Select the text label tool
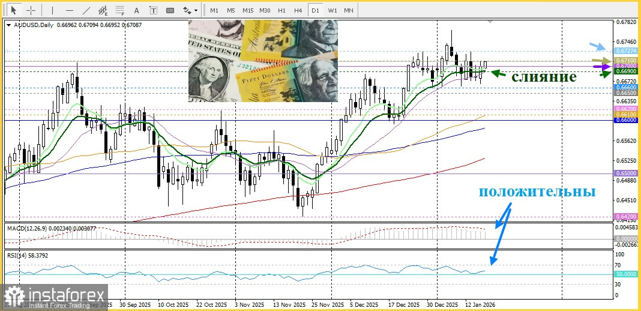The image size is (641, 311). 153,10
